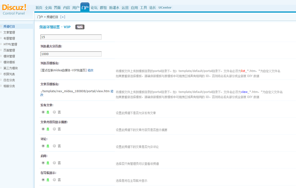Open the 应用 tab
The image size is (296, 188).
[x=134, y=8]
